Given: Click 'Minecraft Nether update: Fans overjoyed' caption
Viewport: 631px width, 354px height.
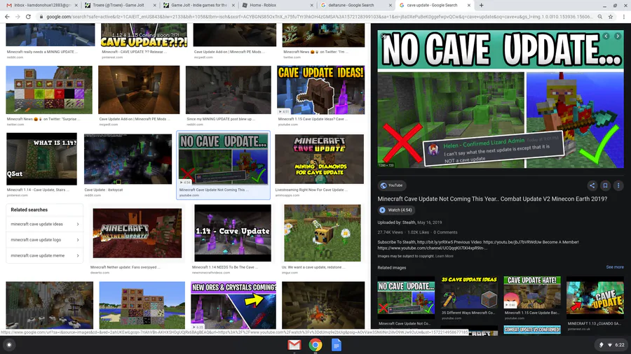Looking at the screenshot, I should pyautogui.click(x=125, y=267).
